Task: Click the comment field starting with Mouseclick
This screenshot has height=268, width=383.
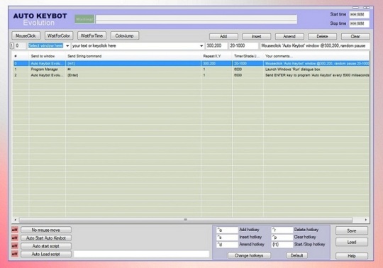Action: click(315, 45)
